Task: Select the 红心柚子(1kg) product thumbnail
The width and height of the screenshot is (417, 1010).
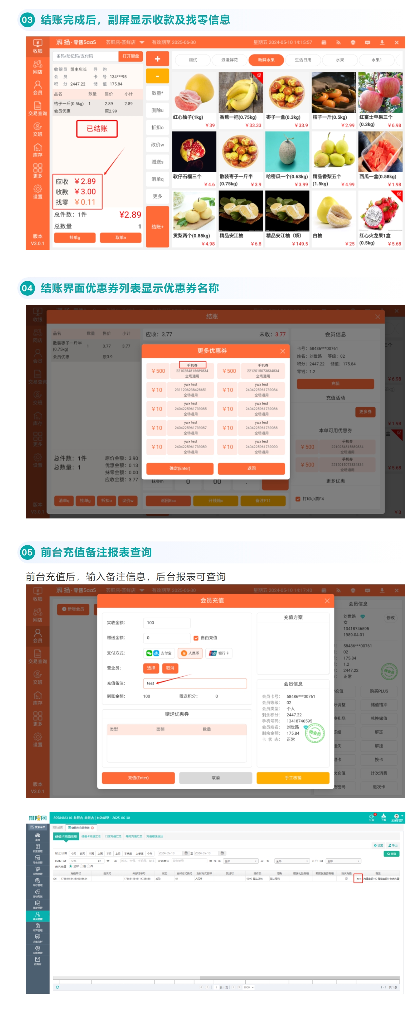Action: pos(194,93)
